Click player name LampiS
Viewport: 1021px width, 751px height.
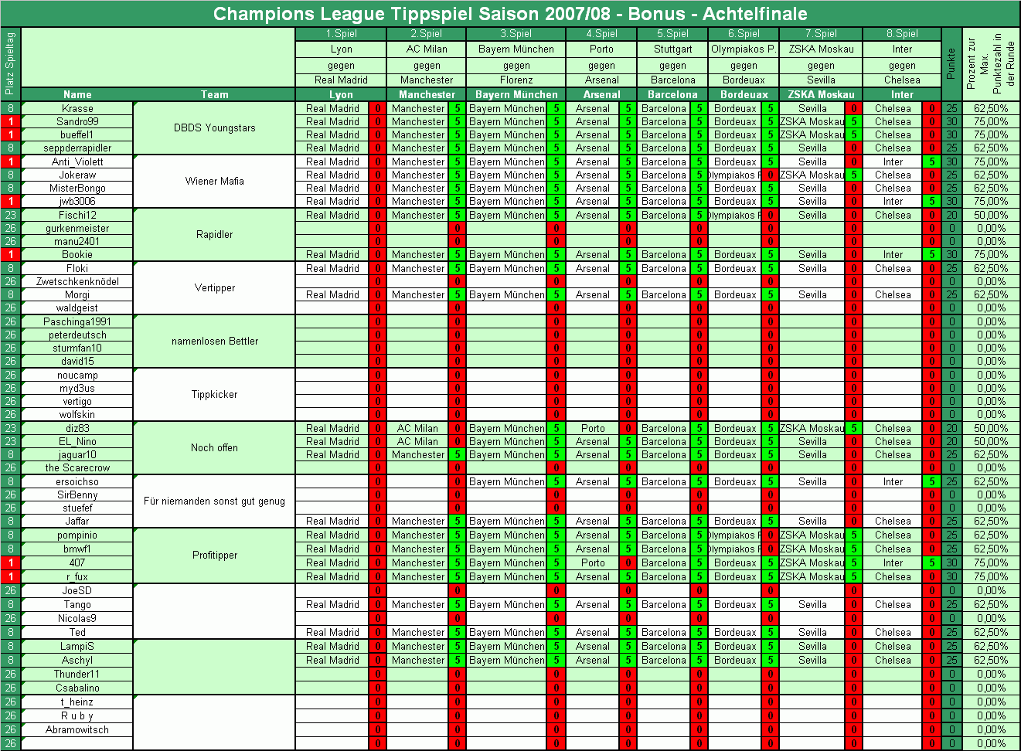click(77, 647)
